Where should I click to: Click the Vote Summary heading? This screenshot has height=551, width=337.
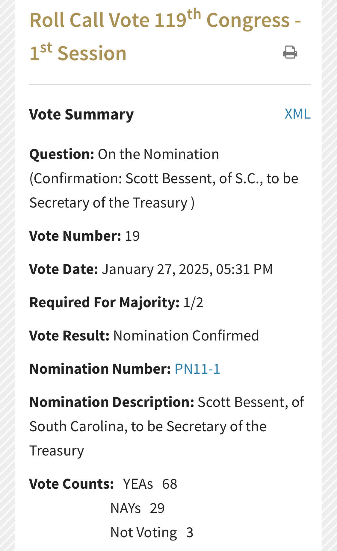[81, 114]
